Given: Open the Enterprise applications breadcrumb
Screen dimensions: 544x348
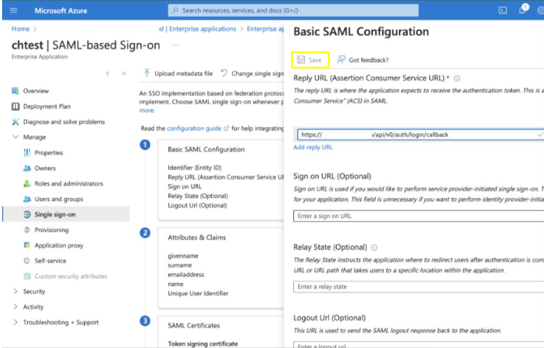Looking at the screenshot, I should 203,28.
